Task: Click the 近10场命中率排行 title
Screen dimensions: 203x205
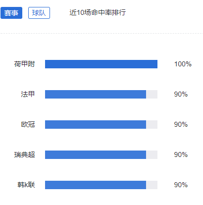Action: tap(98, 12)
